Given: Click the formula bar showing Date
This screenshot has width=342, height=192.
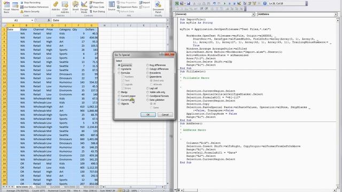Looking at the screenshot, I should (x=108, y=20).
